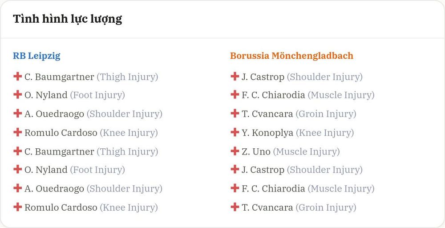Select the Y. Konoplya player name
The width and height of the screenshot is (445, 228).
[x=267, y=133]
